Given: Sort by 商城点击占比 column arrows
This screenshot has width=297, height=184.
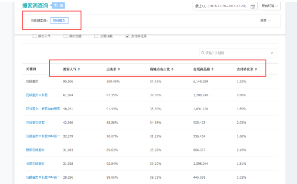Looking at the screenshot, I should pos(172,69).
